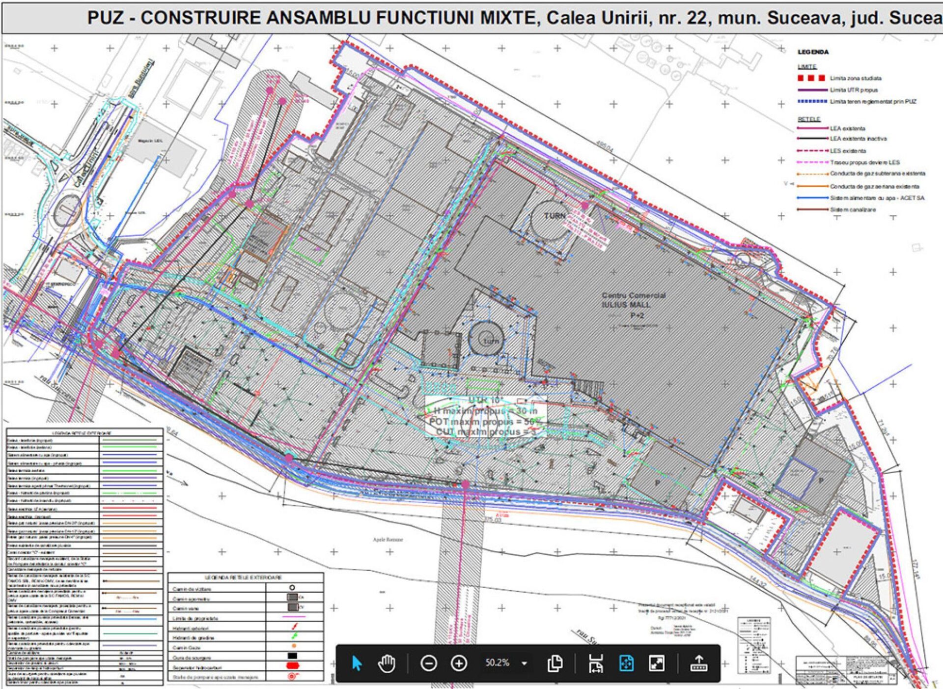The height and width of the screenshot is (689, 943).
Task: Switch to the hand pan tool
Action: click(387, 663)
